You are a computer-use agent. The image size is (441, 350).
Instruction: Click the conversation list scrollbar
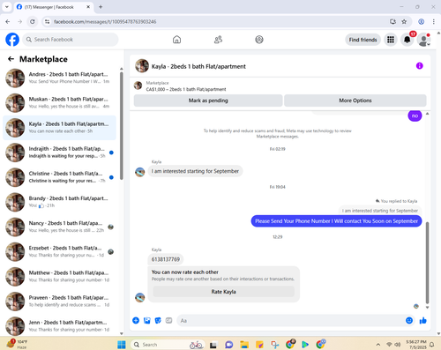pos(122,125)
